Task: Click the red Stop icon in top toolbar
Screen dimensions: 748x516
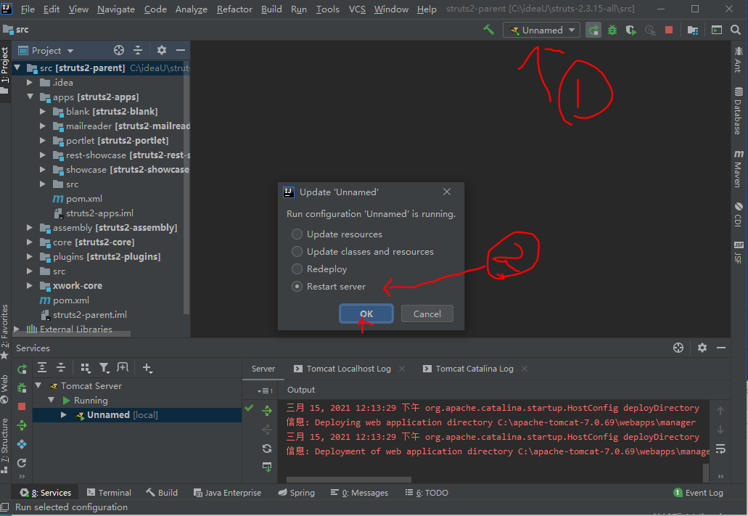Action: (x=669, y=30)
